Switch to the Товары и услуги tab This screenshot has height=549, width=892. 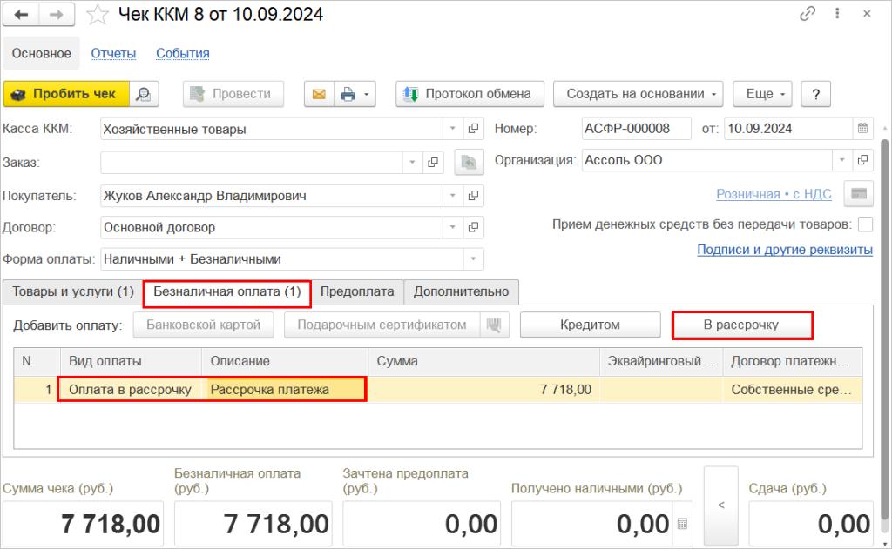(x=72, y=291)
